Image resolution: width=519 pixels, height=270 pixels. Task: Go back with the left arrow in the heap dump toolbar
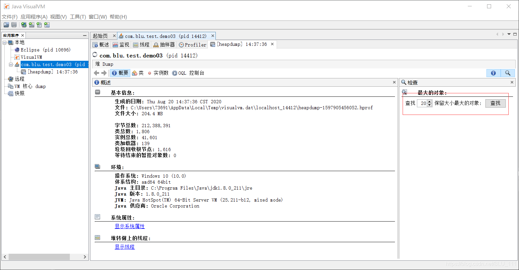(97, 73)
